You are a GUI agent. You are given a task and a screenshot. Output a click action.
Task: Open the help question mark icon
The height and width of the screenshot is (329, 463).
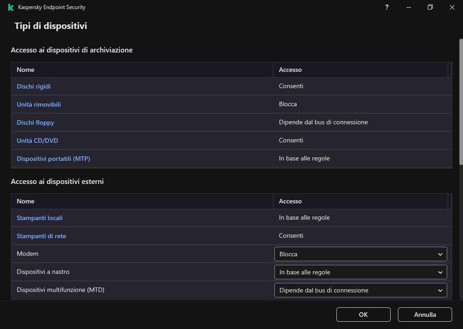387,7
